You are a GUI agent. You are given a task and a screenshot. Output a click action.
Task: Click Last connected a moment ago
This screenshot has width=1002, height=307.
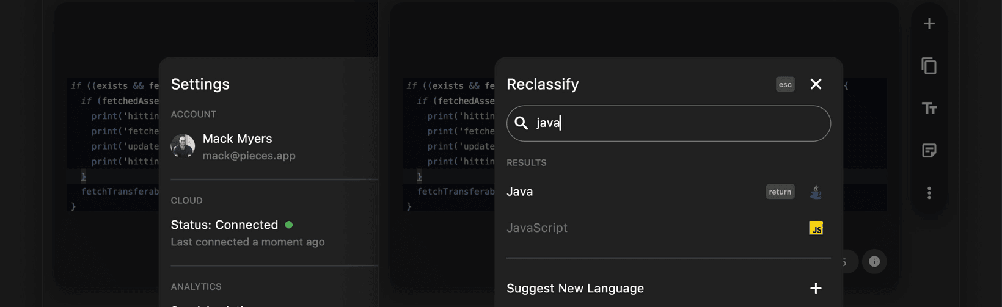coord(247,242)
